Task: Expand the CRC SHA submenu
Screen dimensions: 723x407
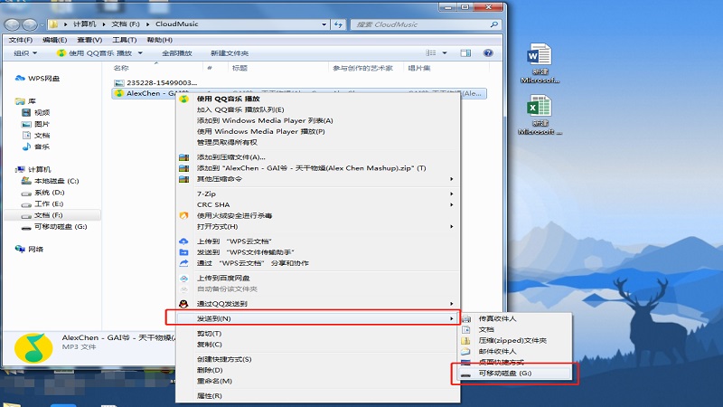Action: pos(318,205)
